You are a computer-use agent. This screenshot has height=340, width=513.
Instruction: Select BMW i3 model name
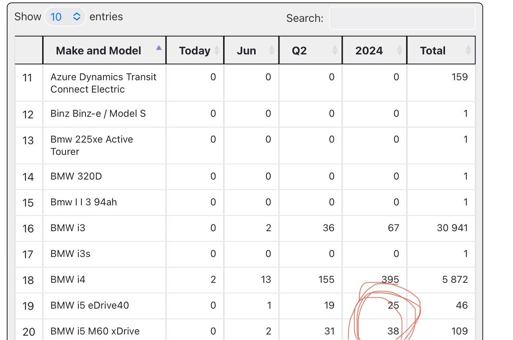point(68,228)
